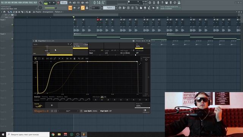Open the content library download icon
243x137 pixels.
179,3
